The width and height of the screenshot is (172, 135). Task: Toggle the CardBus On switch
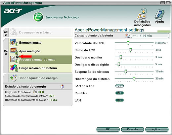click(119, 93)
